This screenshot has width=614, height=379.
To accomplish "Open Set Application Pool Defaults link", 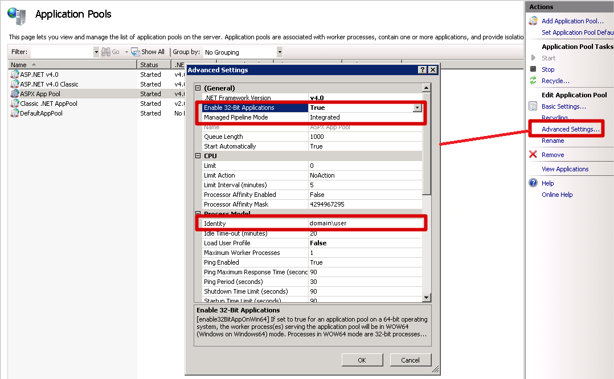I will (578, 32).
